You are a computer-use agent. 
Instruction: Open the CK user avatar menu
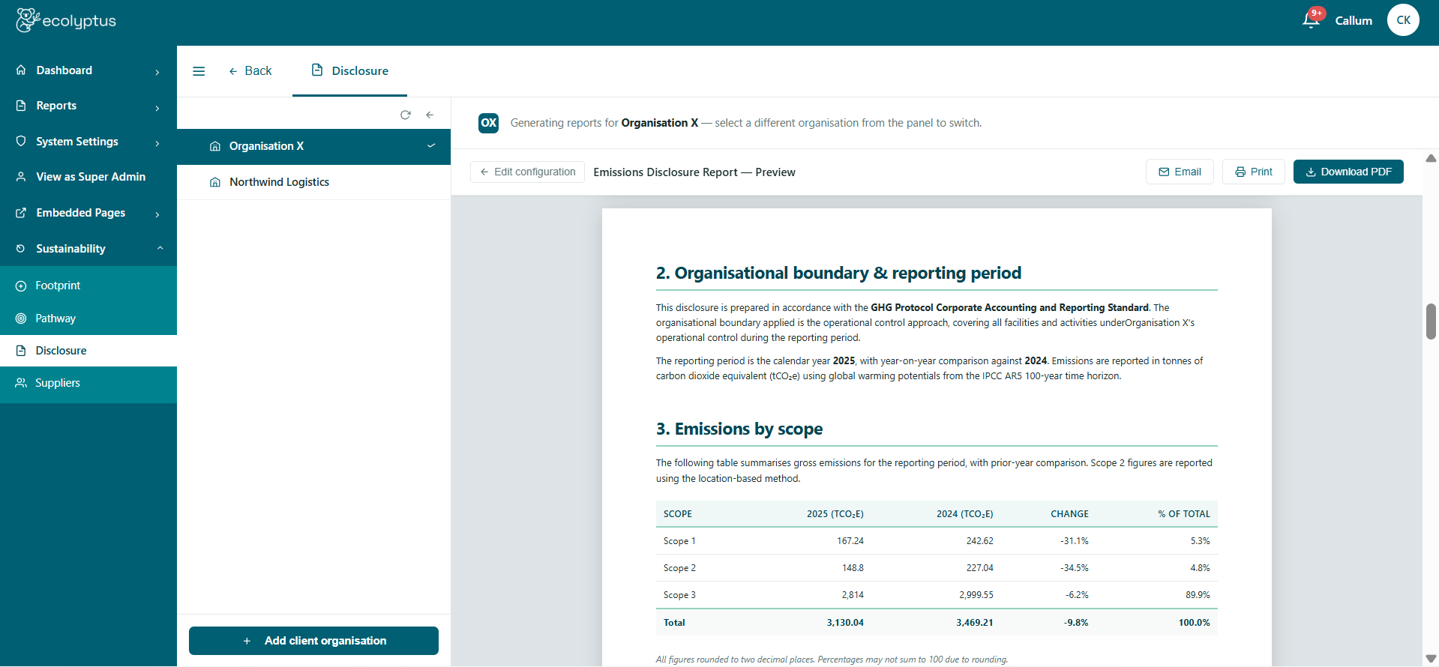point(1403,20)
